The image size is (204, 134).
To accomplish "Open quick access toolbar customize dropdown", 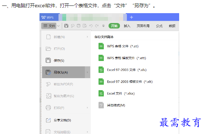I will [103, 26].
